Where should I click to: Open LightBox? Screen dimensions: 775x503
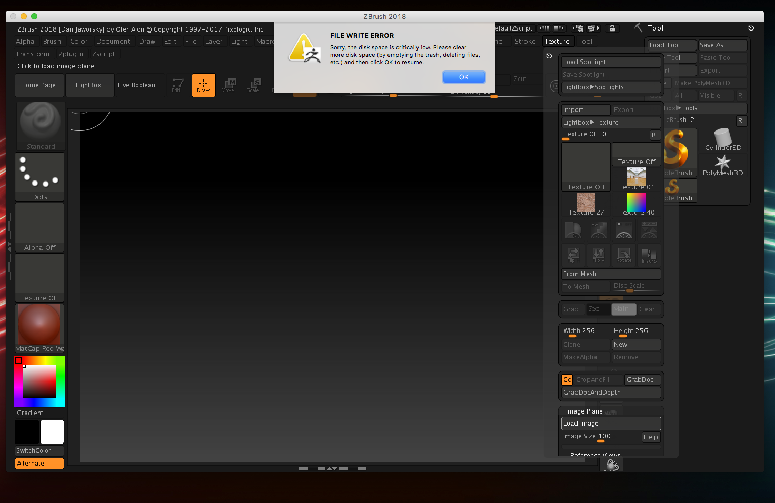(90, 85)
